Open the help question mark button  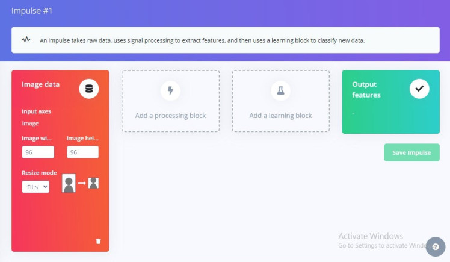coord(435,247)
